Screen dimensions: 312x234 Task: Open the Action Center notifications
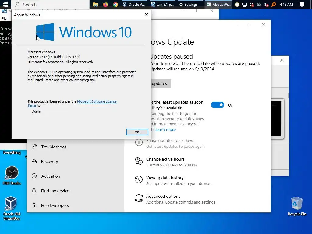(302, 4)
